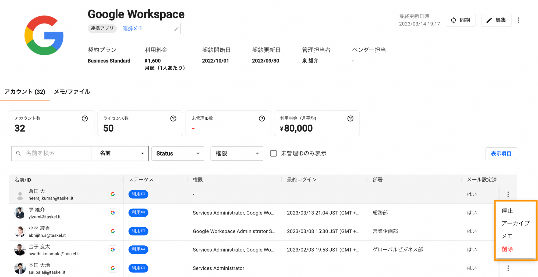
Task: Open the 名前 search-type dropdown
Action: click(120, 153)
